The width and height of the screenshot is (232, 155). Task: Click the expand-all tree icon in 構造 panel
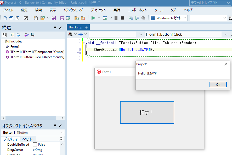tap(13, 35)
